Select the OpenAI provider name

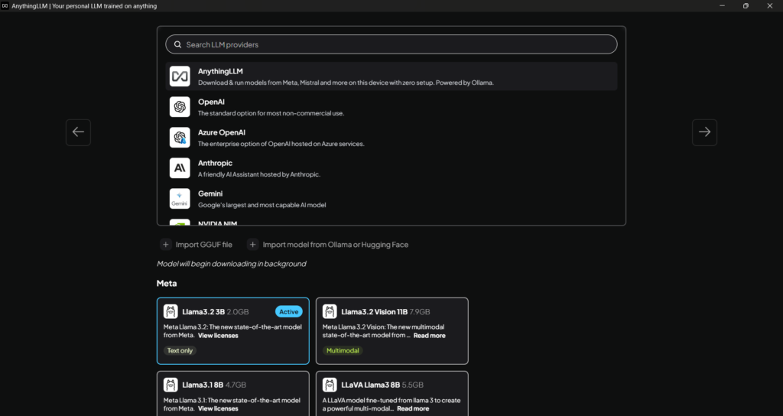click(211, 102)
